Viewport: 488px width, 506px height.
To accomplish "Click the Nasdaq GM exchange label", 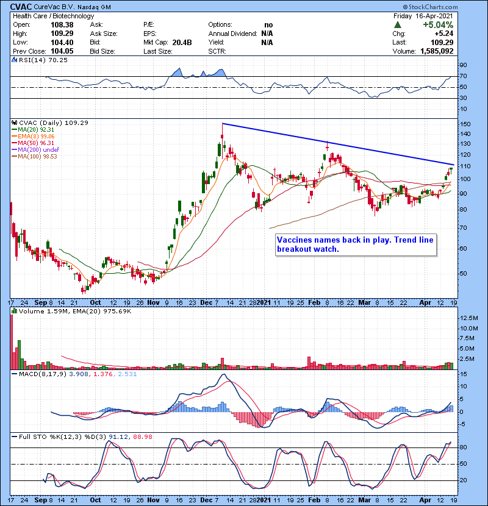I will (94, 7).
